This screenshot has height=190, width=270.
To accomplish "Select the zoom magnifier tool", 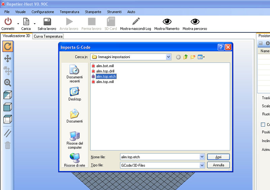I will 8,83.
